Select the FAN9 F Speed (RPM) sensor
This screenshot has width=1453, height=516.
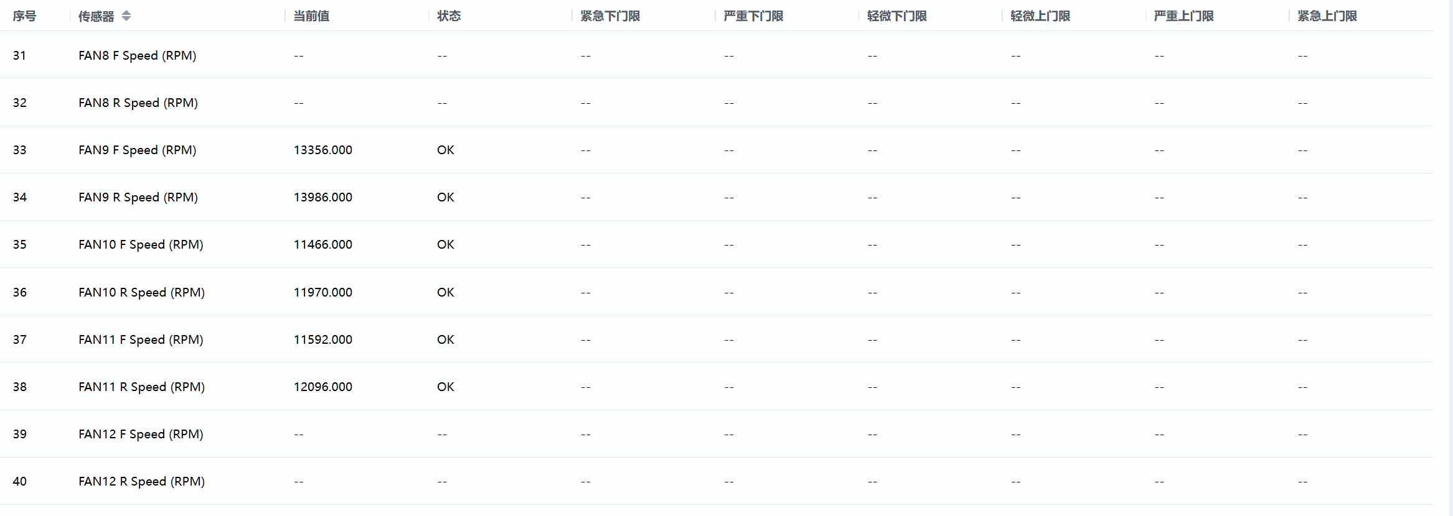click(x=138, y=150)
